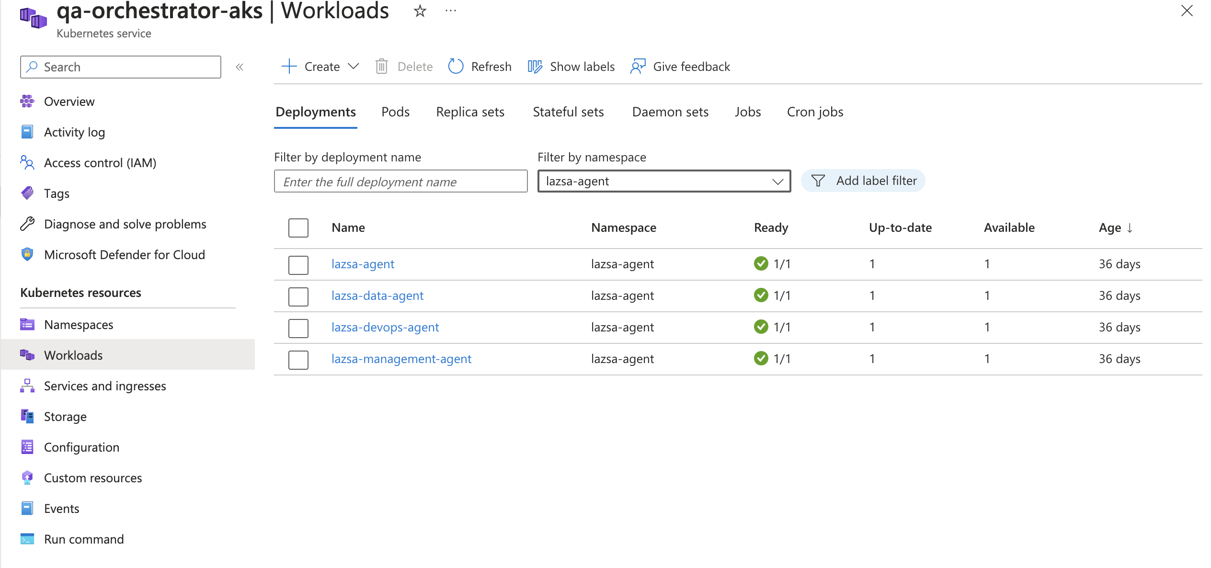The width and height of the screenshot is (1211, 568).
Task: Click the deployment name filter field
Action: (x=400, y=182)
